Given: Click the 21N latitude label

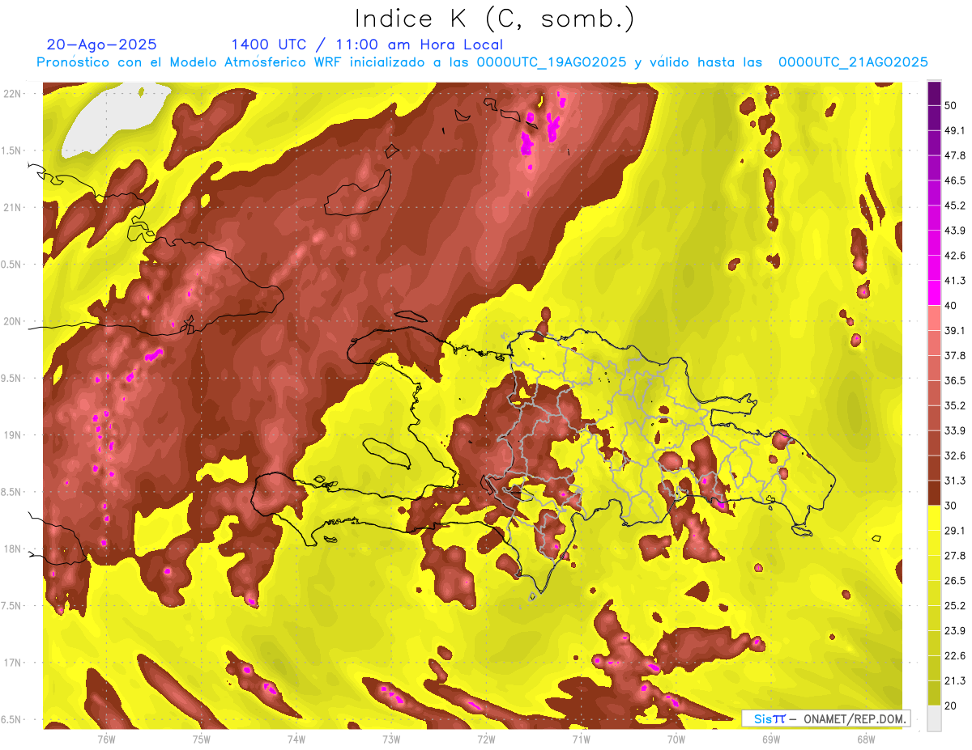Looking at the screenshot, I should (x=14, y=208).
